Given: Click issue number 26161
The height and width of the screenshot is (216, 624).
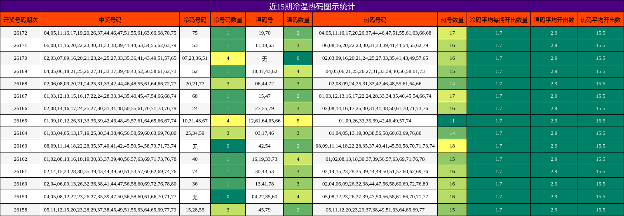Looking at the screenshot, I should point(21,171).
